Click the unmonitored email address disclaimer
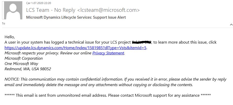Screen dimensions: 233x105 click(108, 95)
